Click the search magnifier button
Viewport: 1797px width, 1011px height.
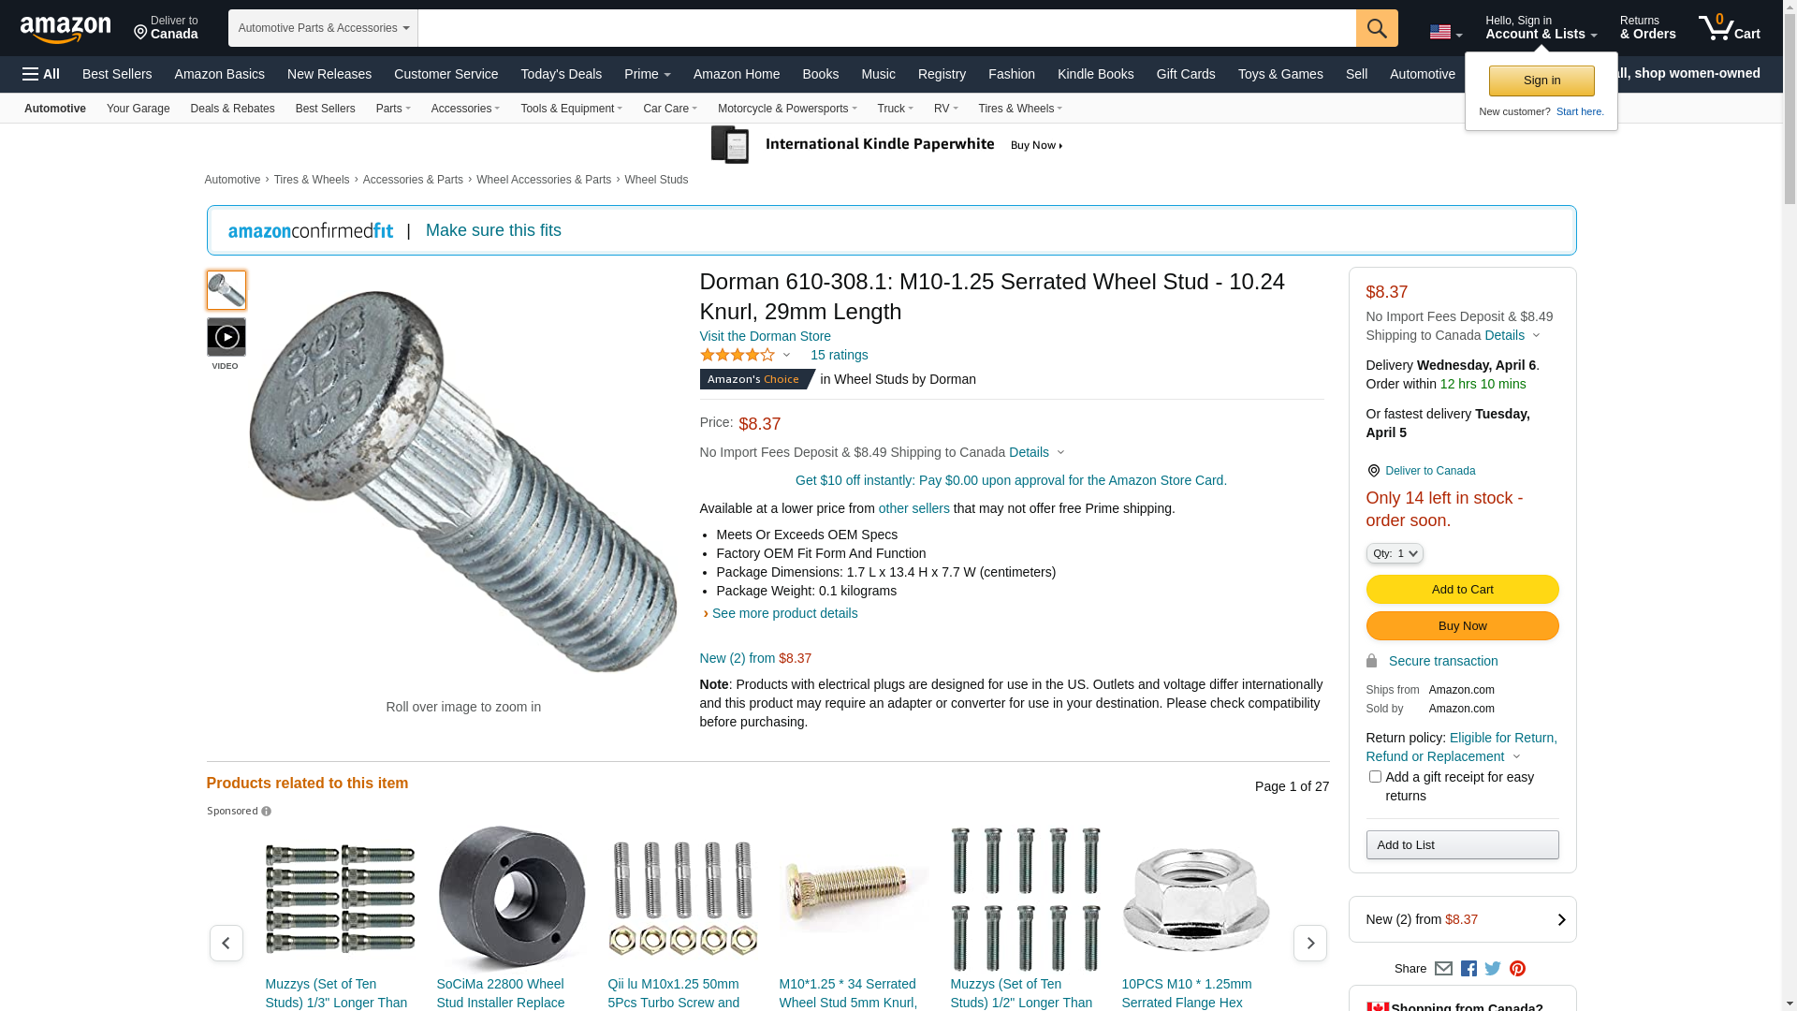tap(1377, 28)
